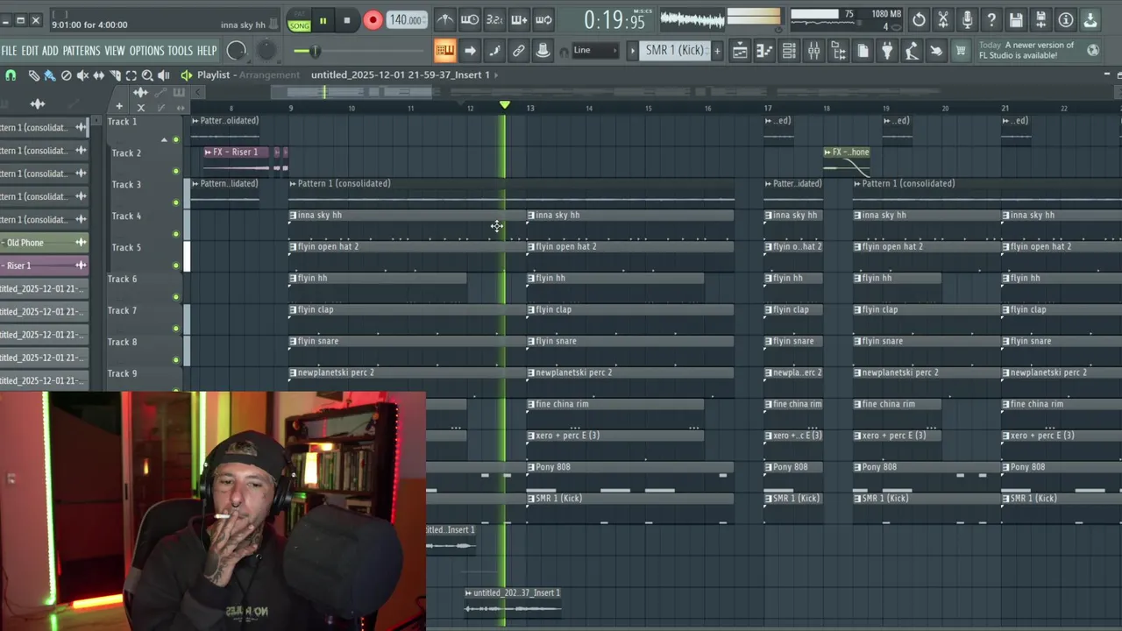The height and width of the screenshot is (631, 1122).
Task: Toggle multilink to controllers stamp icon
Action: coord(543,51)
